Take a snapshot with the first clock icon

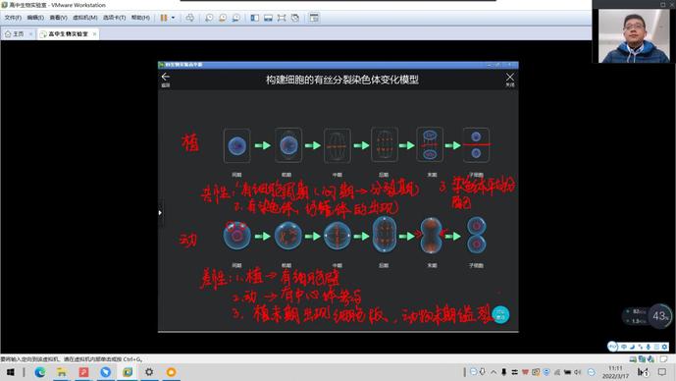(209, 18)
